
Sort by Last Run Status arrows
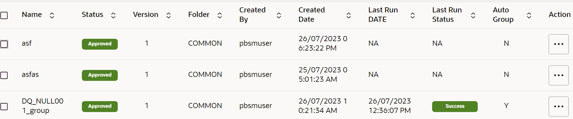pyautogui.click(x=473, y=15)
